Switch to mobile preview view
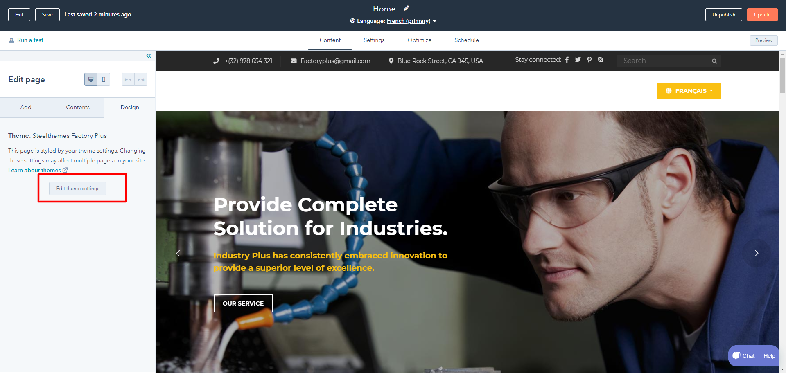The image size is (786, 373). [x=104, y=79]
